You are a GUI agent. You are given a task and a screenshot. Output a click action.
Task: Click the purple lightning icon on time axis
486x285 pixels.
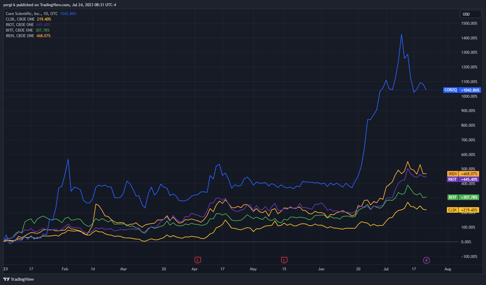[x=426, y=260]
